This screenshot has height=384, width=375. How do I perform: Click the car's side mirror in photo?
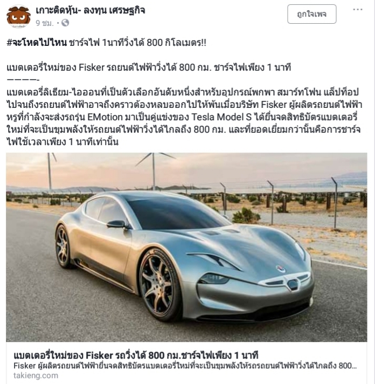tap(116, 224)
